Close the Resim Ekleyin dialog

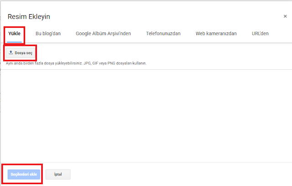[285, 16]
